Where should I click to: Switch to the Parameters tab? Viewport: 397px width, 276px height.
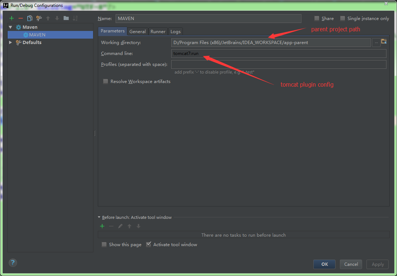113,31
